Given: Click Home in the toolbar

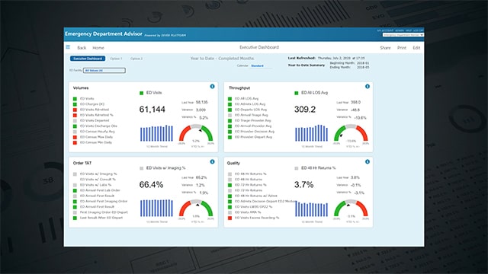Looking at the screenshot, I should (98, 47).
